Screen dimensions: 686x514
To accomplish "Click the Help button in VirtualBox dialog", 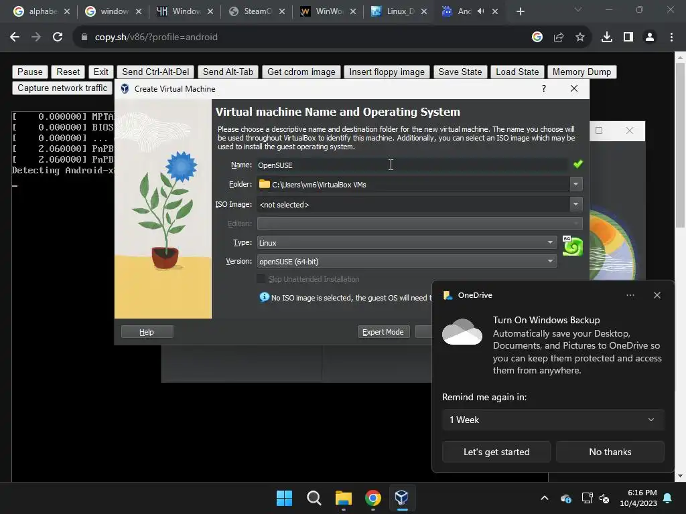I will (x=147, y=332).
